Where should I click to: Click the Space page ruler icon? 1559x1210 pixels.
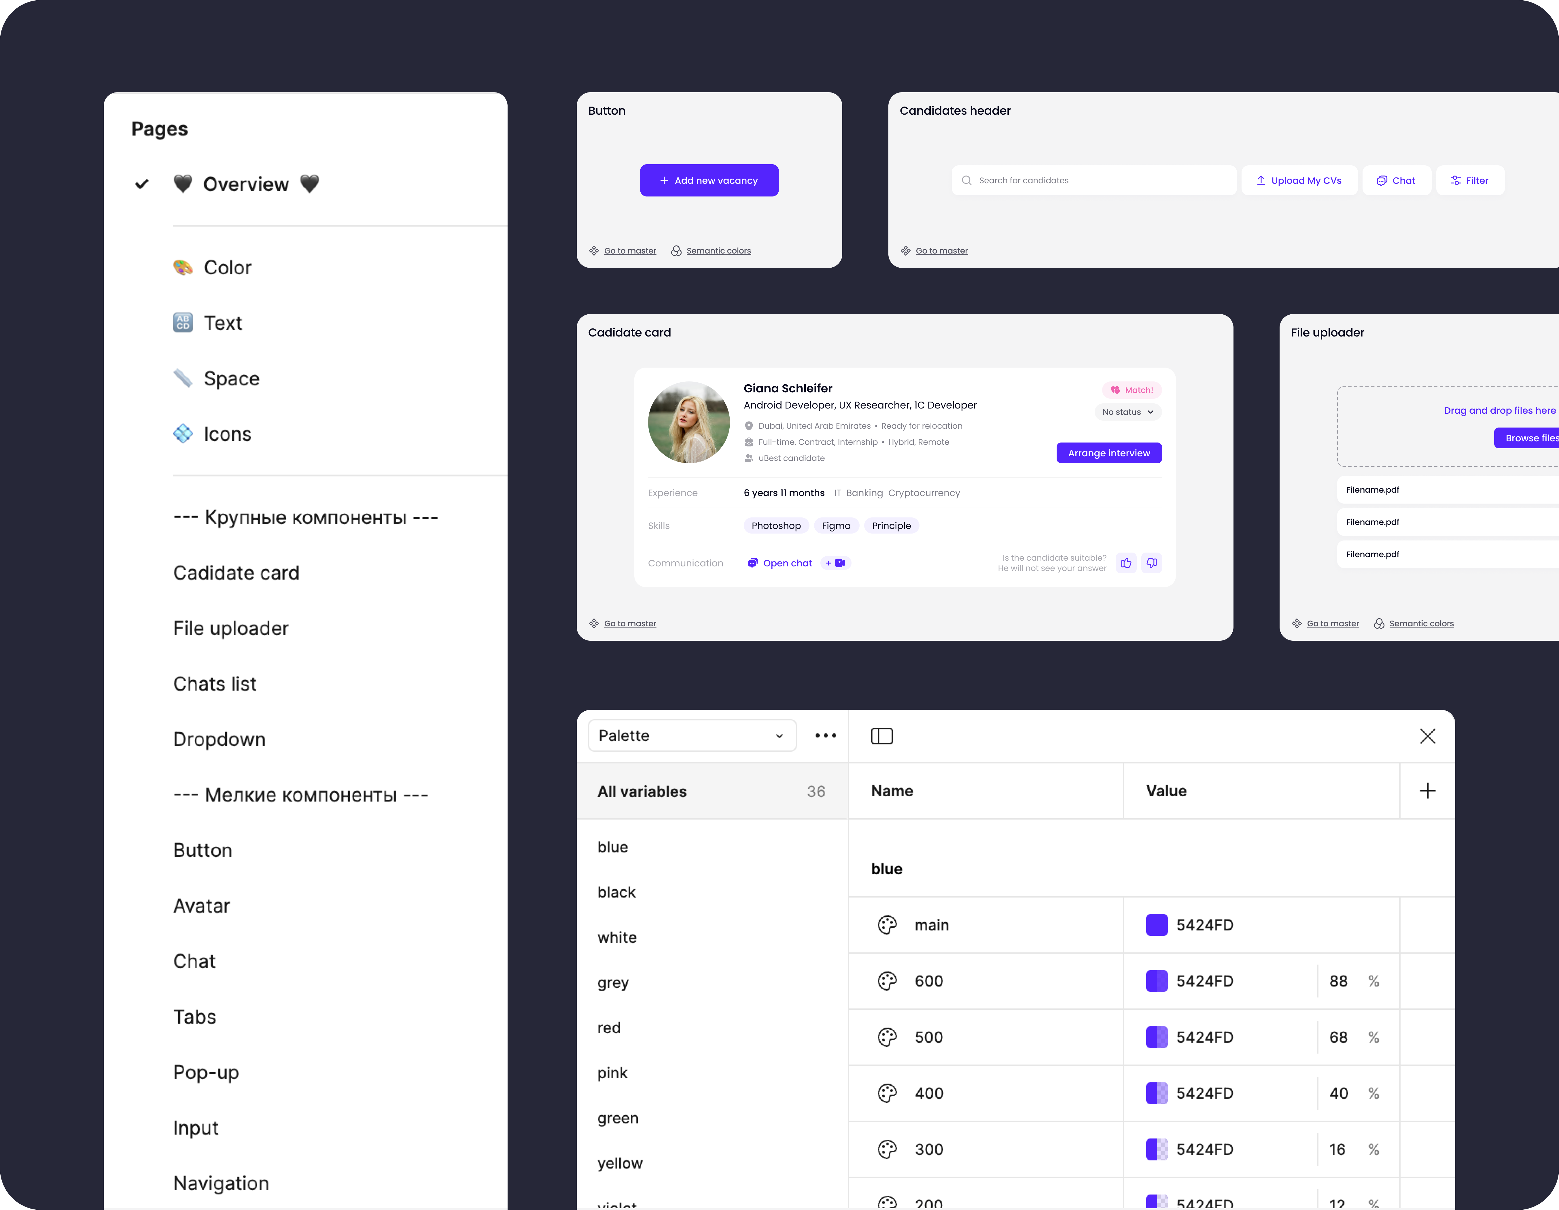(183, 378)
